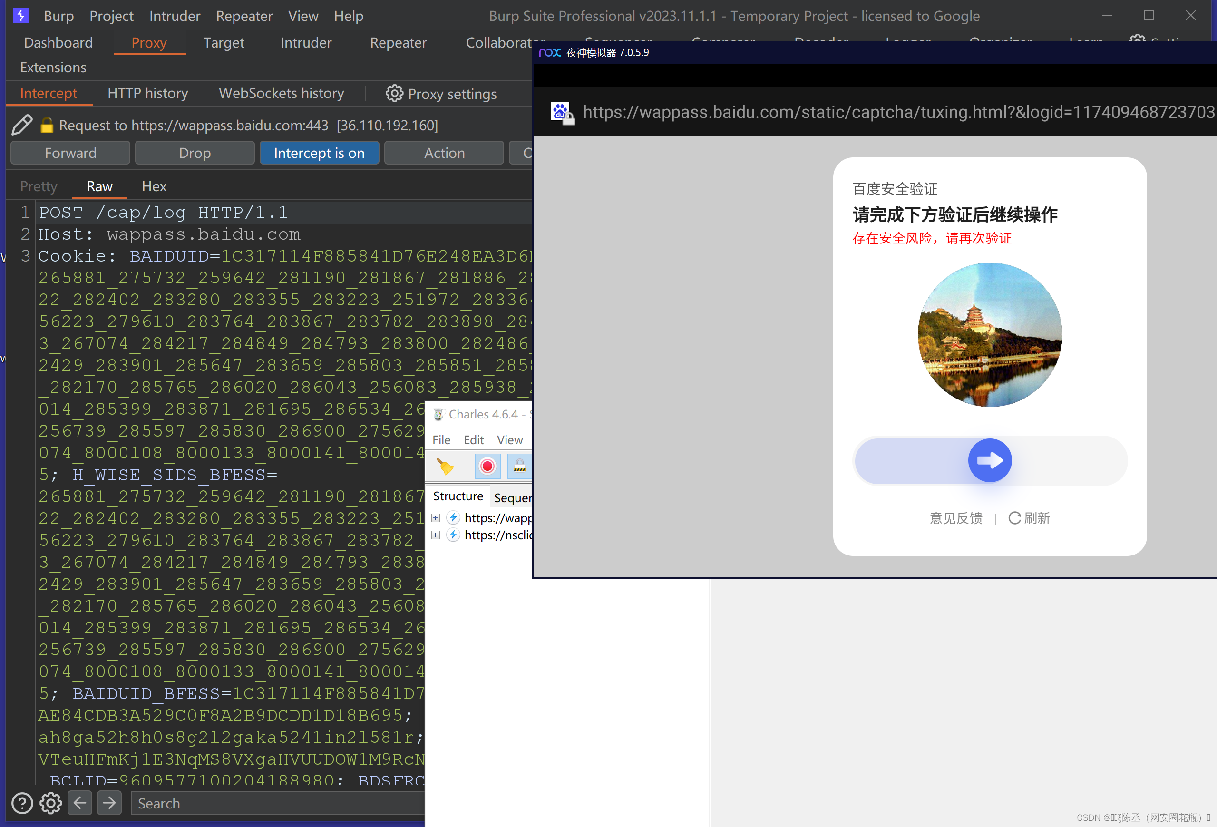Select the Proxy tab
The height and width of the screenshot is (827, 1217).
pyautogui.click(x=149, y=42)
